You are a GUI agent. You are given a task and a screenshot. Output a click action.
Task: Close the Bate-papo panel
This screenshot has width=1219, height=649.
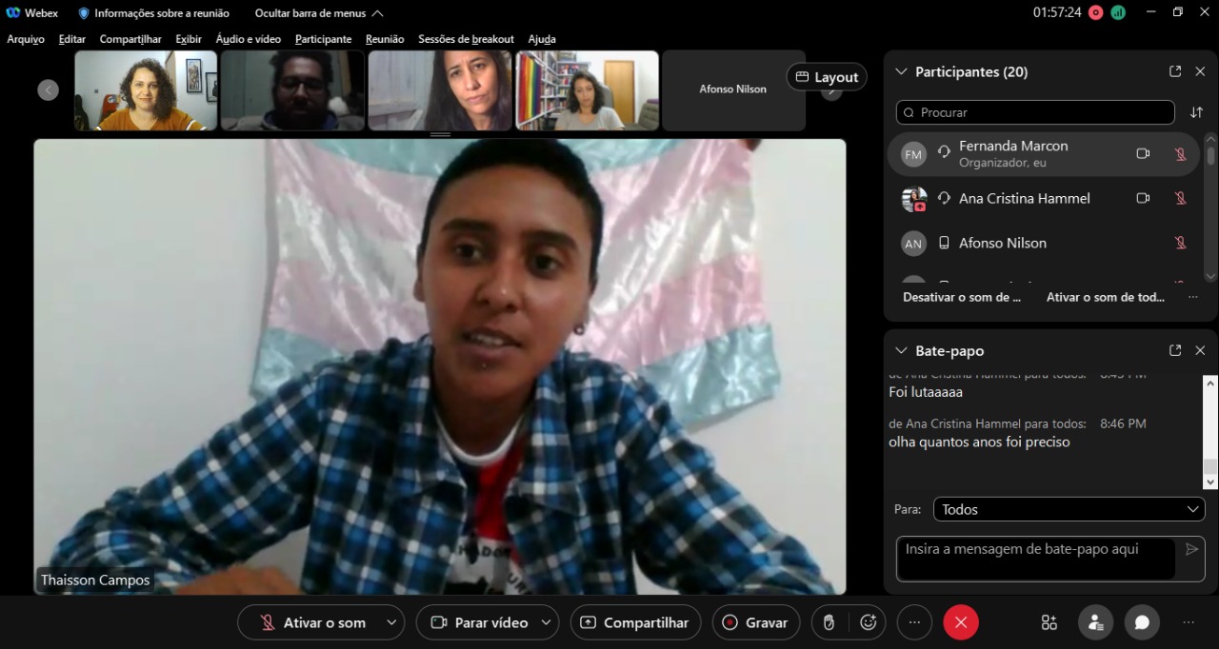(x=1200, y=350)
